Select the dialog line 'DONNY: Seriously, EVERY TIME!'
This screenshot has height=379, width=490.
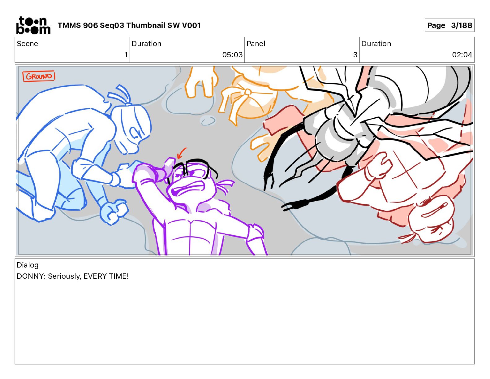point(73,276)
